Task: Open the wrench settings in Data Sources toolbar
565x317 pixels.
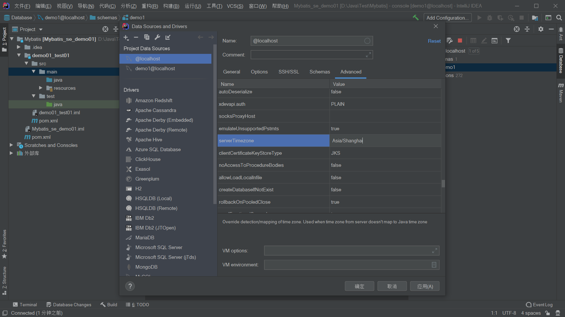Action: click(x=157, y=37)
